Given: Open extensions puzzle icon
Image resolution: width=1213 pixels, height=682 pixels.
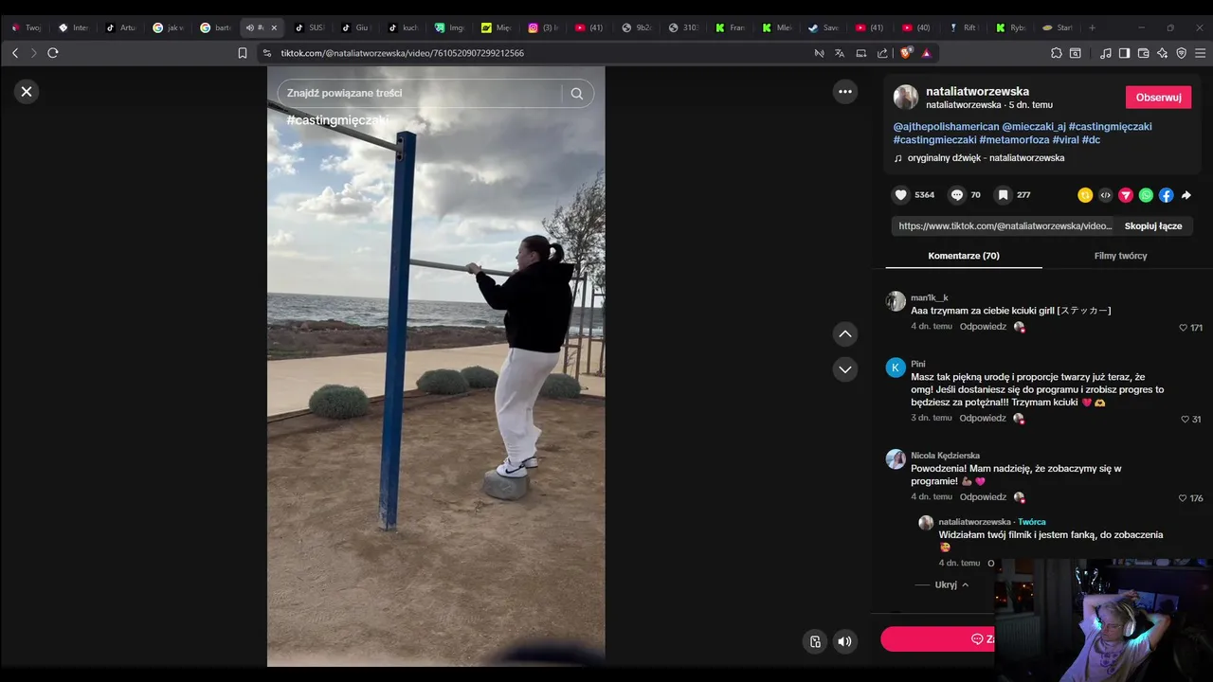Looking at the screenshot, I should coord(1057,53).
